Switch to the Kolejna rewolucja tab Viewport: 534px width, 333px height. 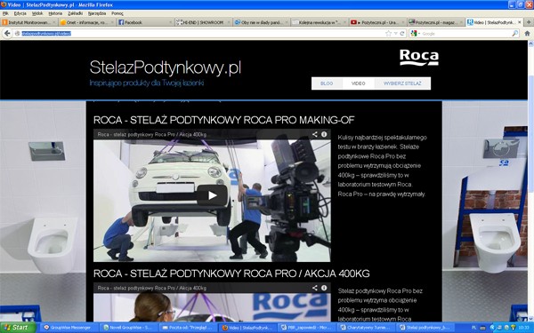[x=320, y=22]
